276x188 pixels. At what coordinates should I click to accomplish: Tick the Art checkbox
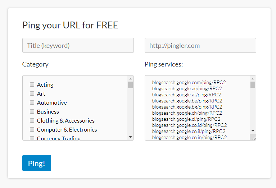[x=32, y=93]
